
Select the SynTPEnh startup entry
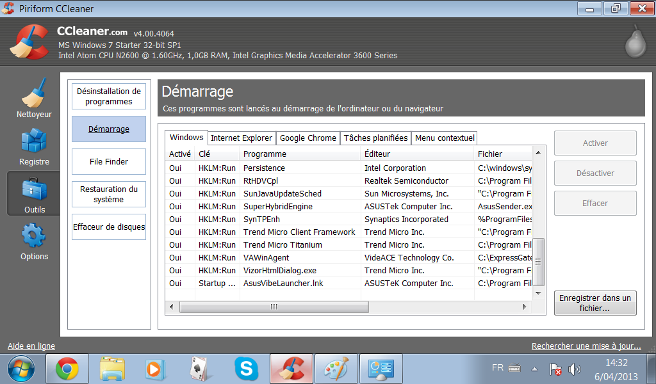(348, 220)
